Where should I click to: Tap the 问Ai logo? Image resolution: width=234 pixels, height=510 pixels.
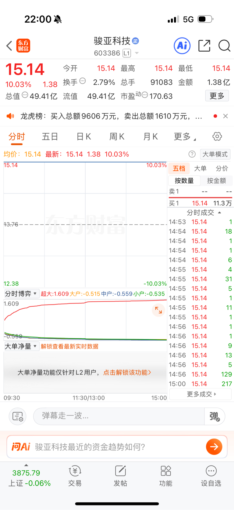click(x=21, y=447)
